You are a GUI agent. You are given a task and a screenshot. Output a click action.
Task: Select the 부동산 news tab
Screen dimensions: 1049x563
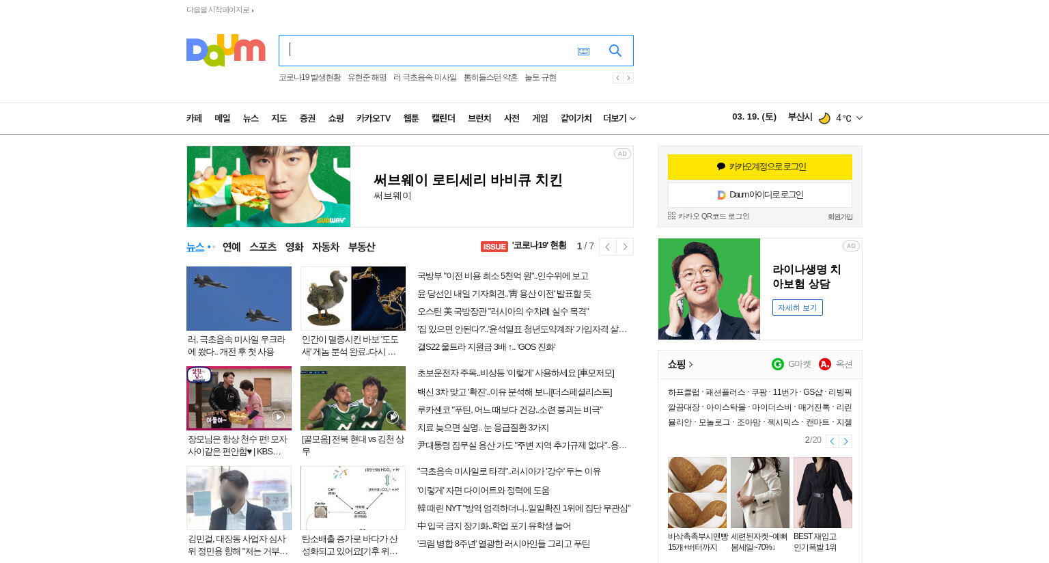(x=361, y=247)
